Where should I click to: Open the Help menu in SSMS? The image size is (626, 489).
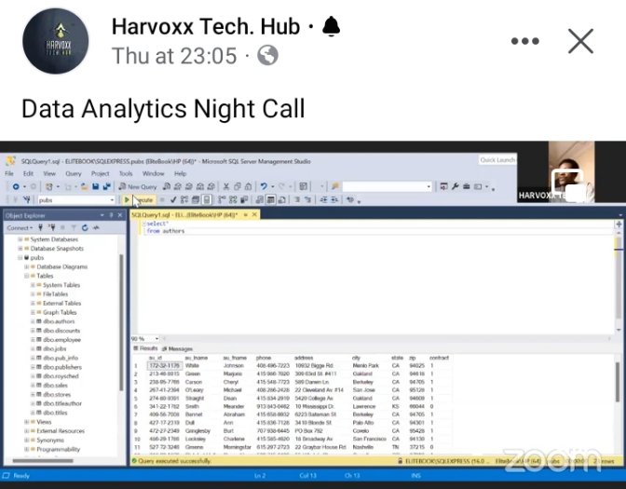[181, 173]
